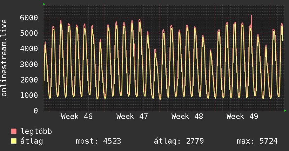Click the Week 47 axis label
The image size is (289, 151).
pos(132,116)
